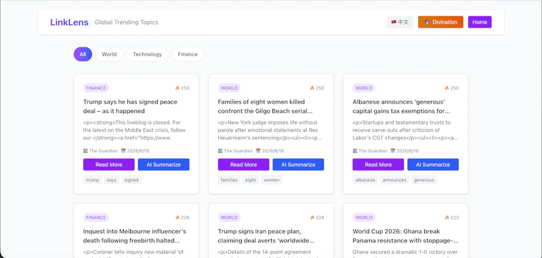Screen dimensions: 542x258
Task: Click WORLD badge on Albanese card
Action: [x=364, y=88]
